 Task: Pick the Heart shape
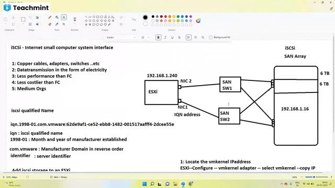coord(105,25)
